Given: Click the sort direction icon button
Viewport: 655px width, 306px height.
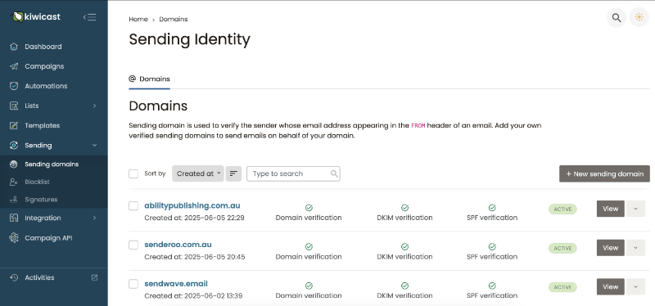Looking at the screenshot, I should coord(233,173).
